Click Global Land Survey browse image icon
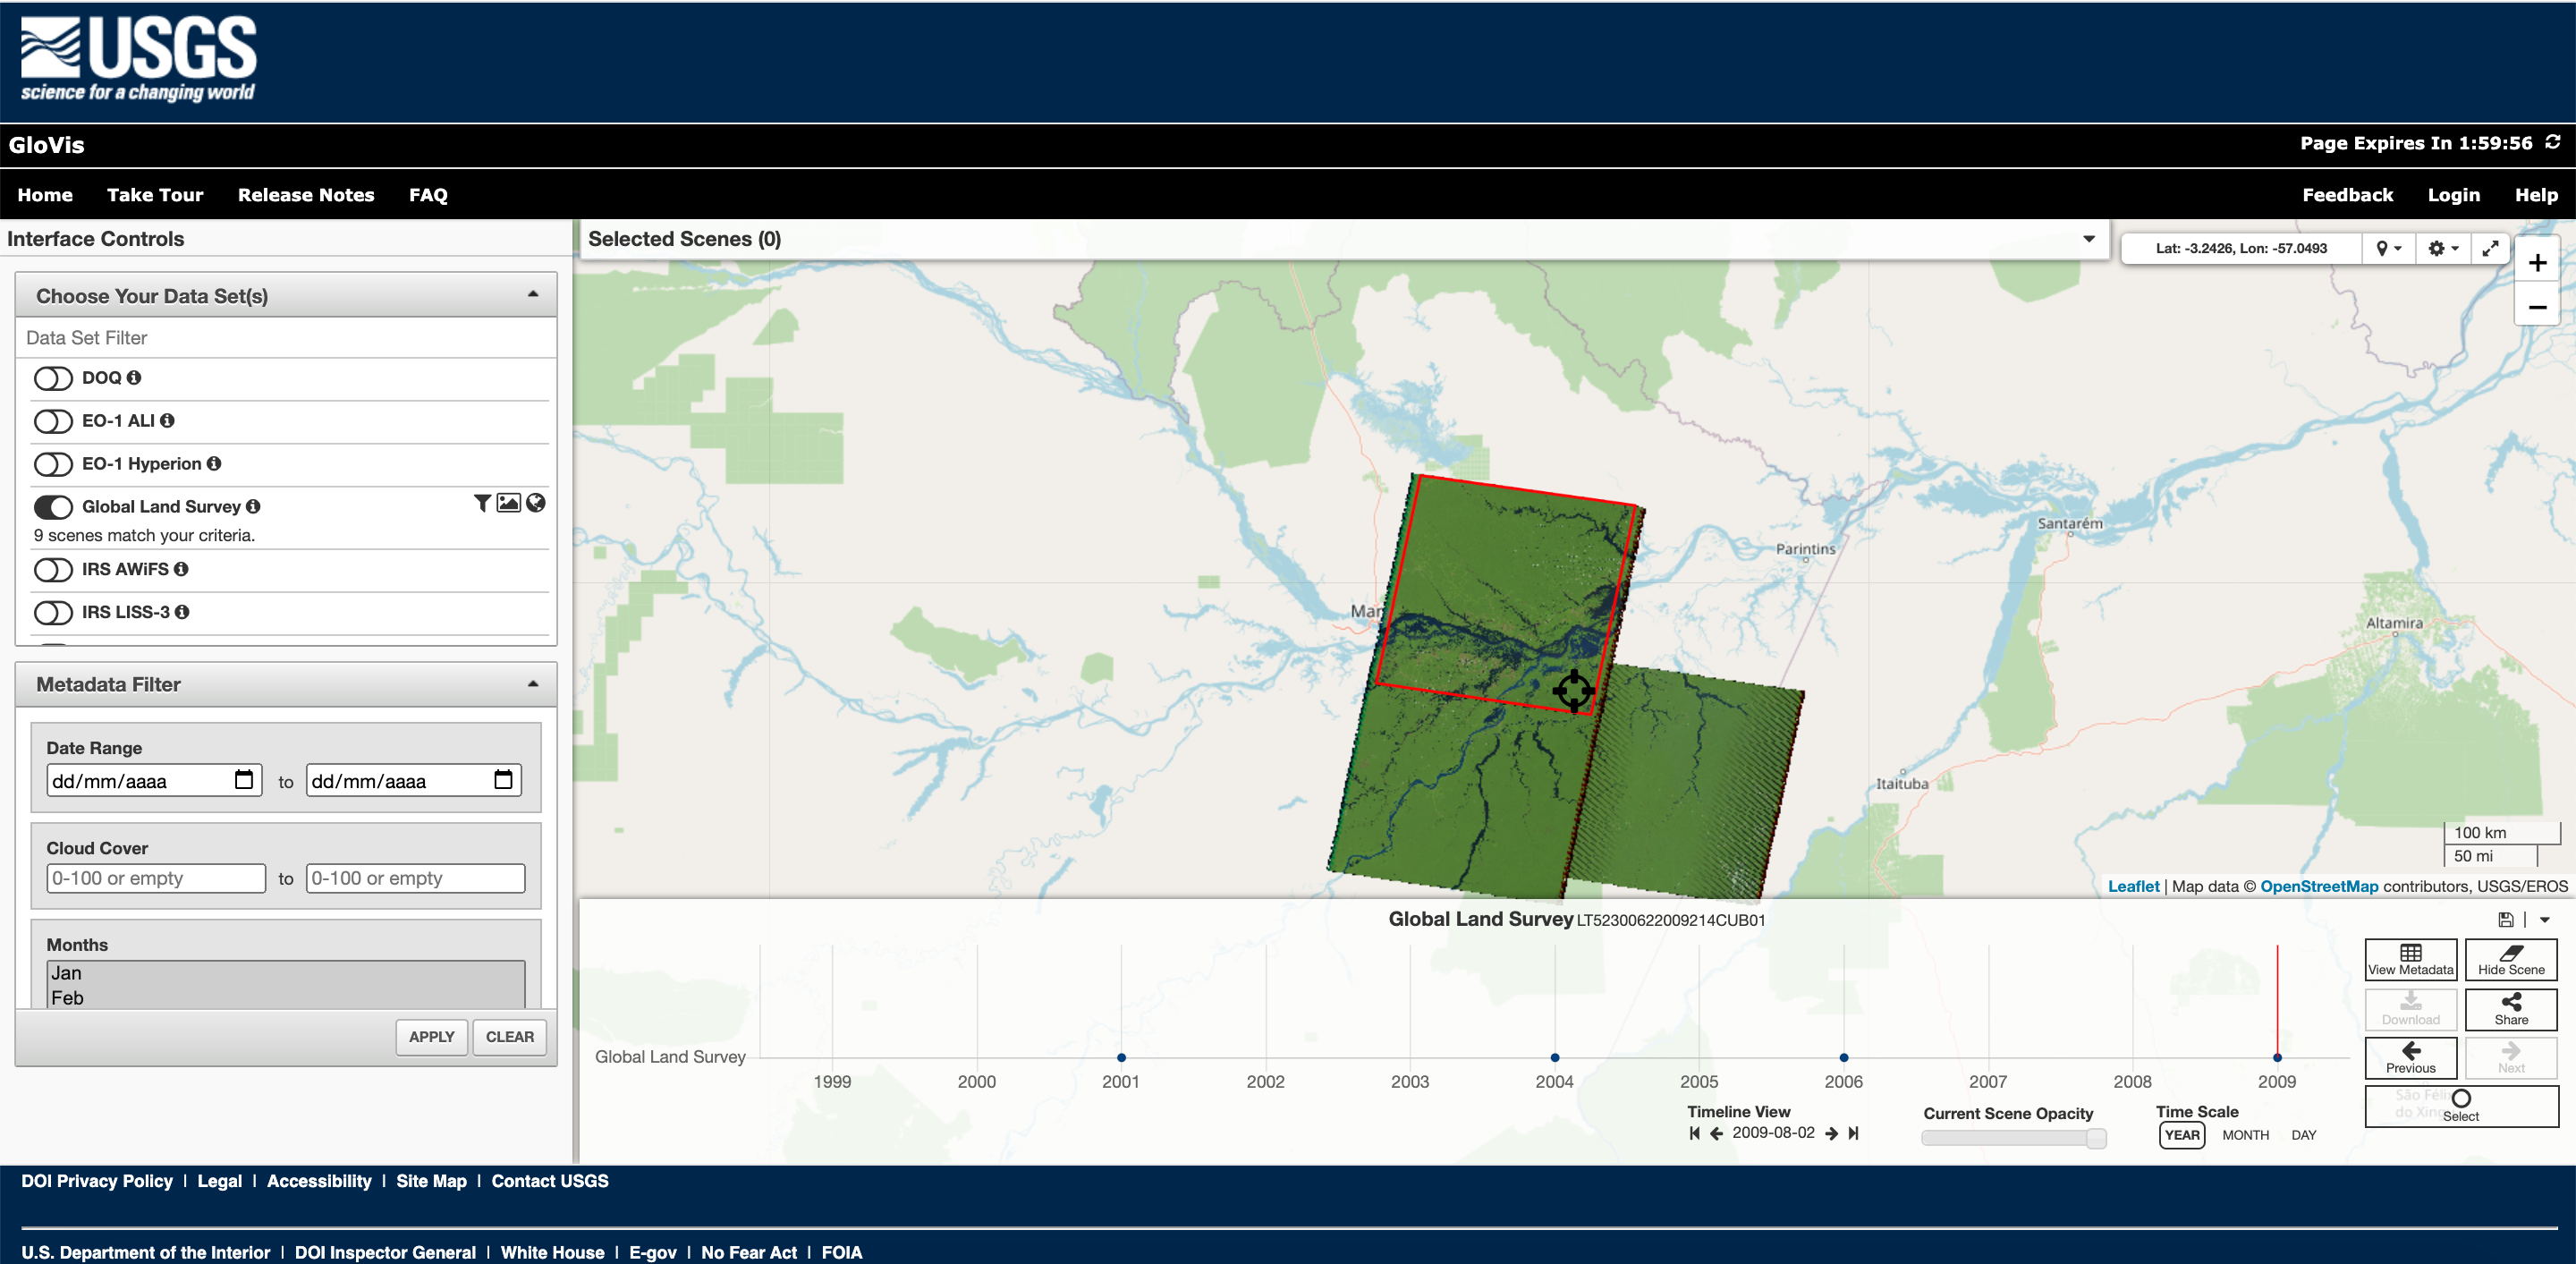The width and height of the screenshot is (2576, 1264). (x=509, y=503)
